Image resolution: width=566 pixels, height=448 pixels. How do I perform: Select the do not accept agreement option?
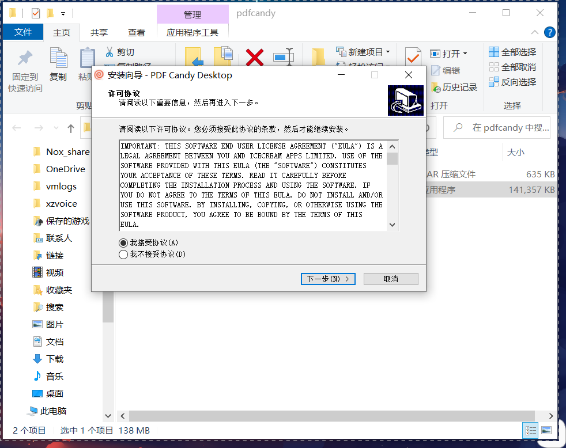[123, 255]
